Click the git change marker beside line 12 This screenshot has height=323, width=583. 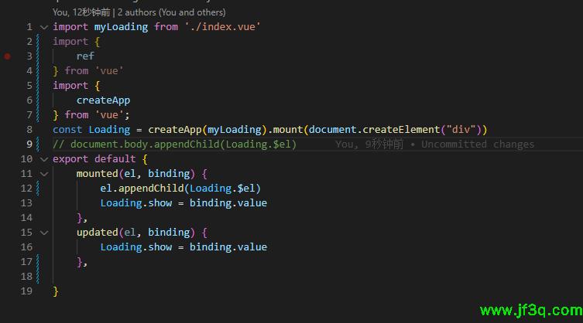(38, 189)
